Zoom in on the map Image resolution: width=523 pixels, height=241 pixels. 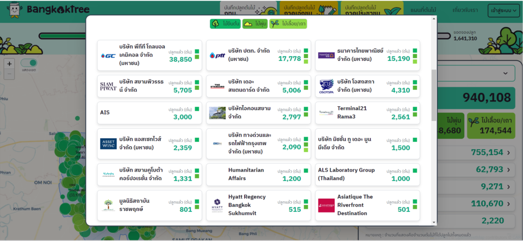(x=9, y=64)
